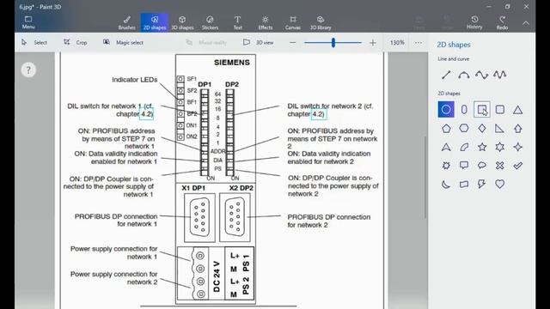Image resolution: width=550 pixels, height=309 pixels.
Task: Select the square shape
Action: [x=482, y=110]
